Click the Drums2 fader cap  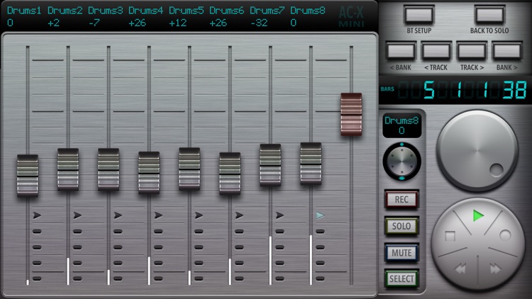coord(68,169)
